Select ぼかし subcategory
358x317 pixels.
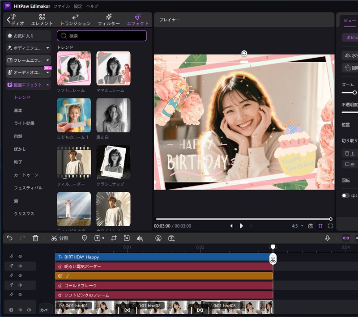click(x=20, y=149)
